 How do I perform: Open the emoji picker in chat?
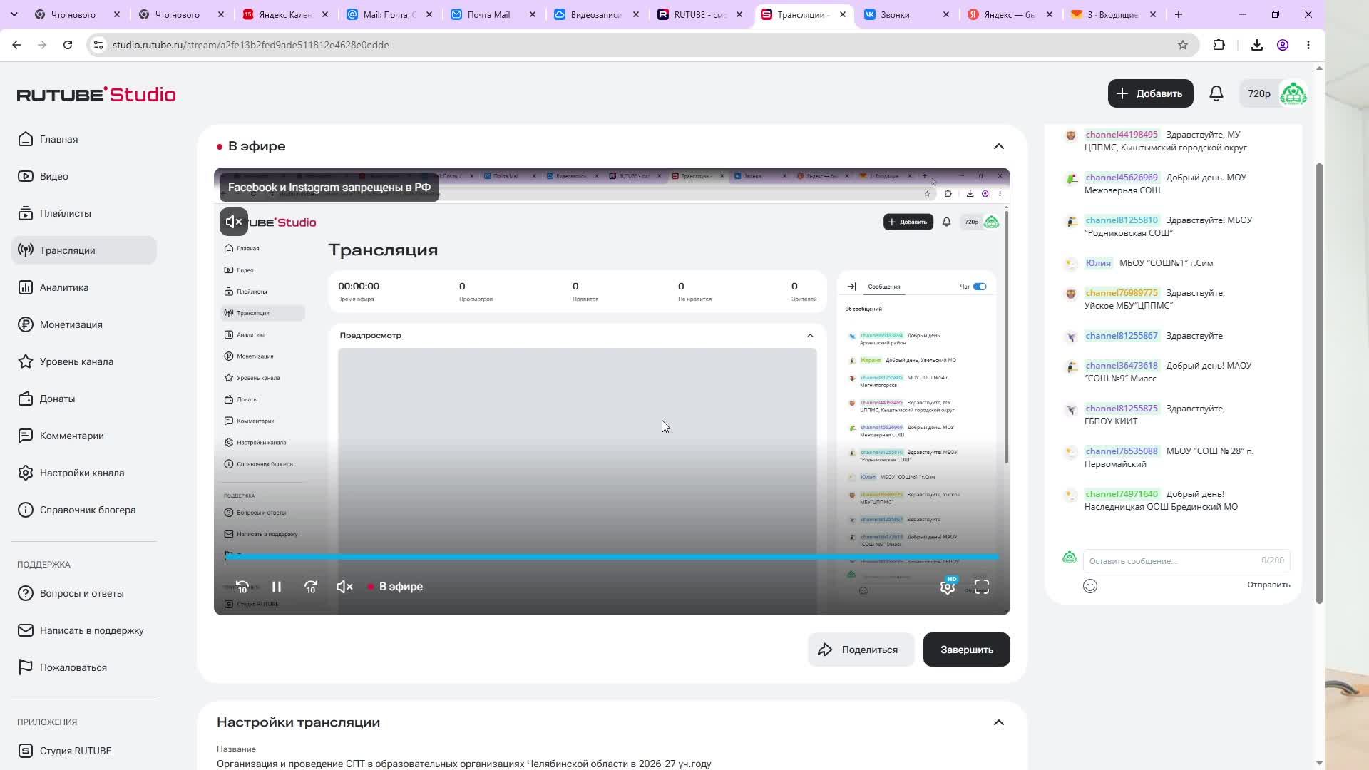[x=1090, y=586]
